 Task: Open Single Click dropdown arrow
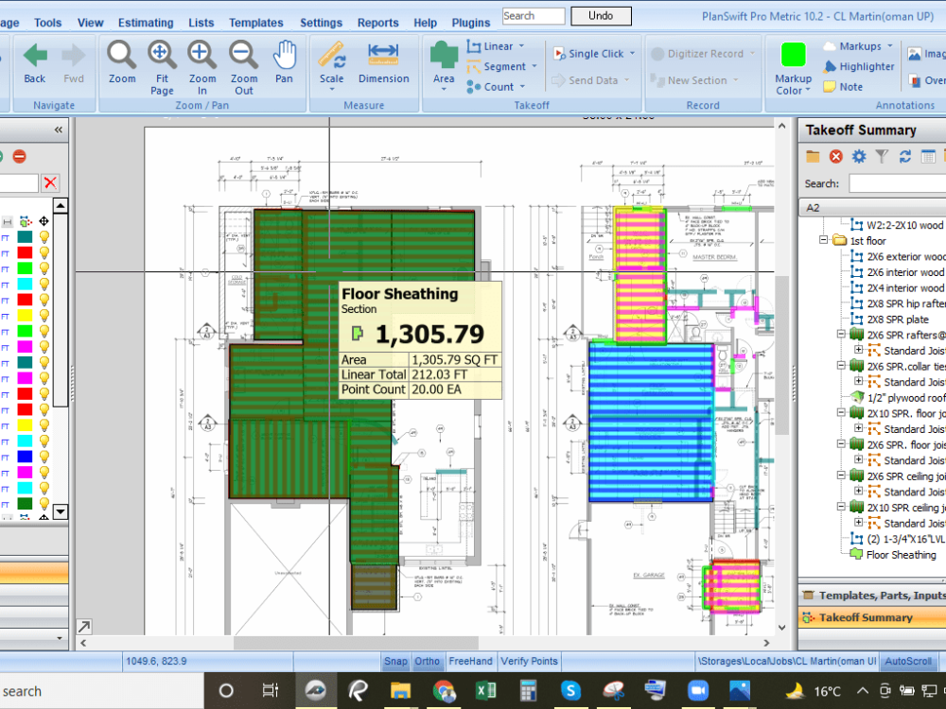(632, 54)
